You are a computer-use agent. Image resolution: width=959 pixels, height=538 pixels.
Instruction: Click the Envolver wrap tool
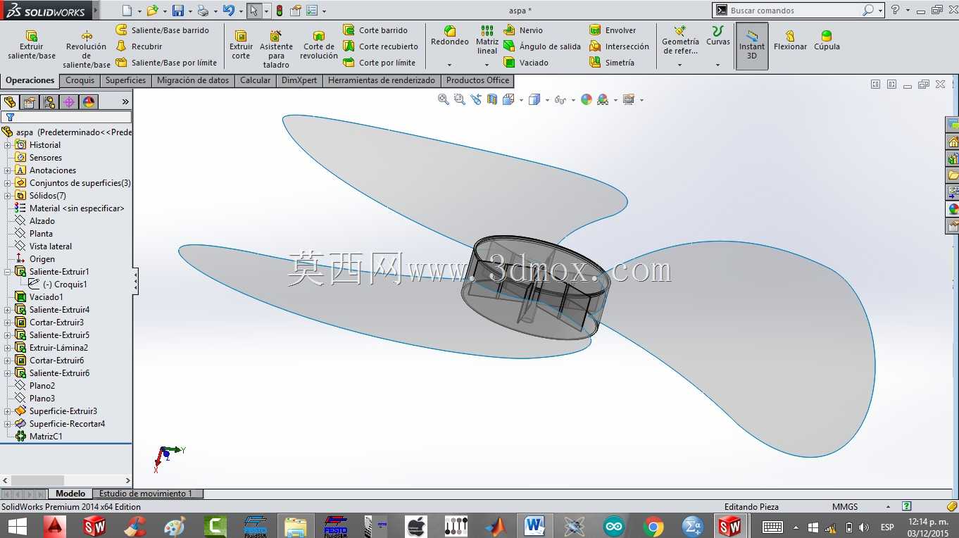coord(613,30)
